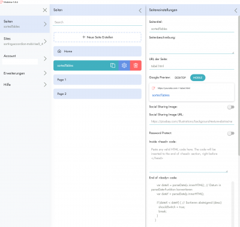Edit the Social Sharing Image URL field

(x=191, y=121)
